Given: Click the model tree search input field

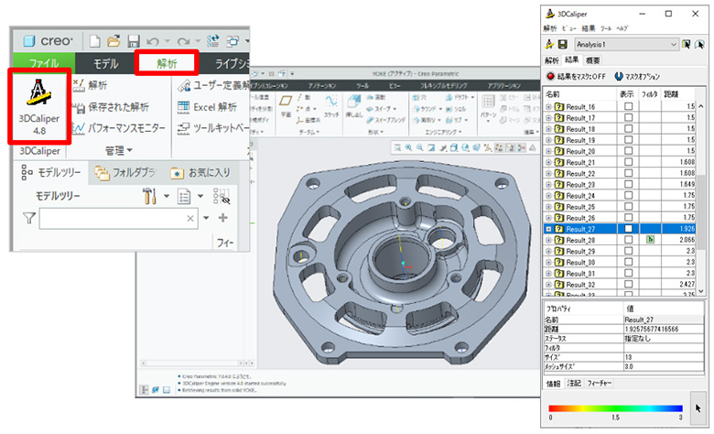Looking at the screenshot, I should point(113,218).
